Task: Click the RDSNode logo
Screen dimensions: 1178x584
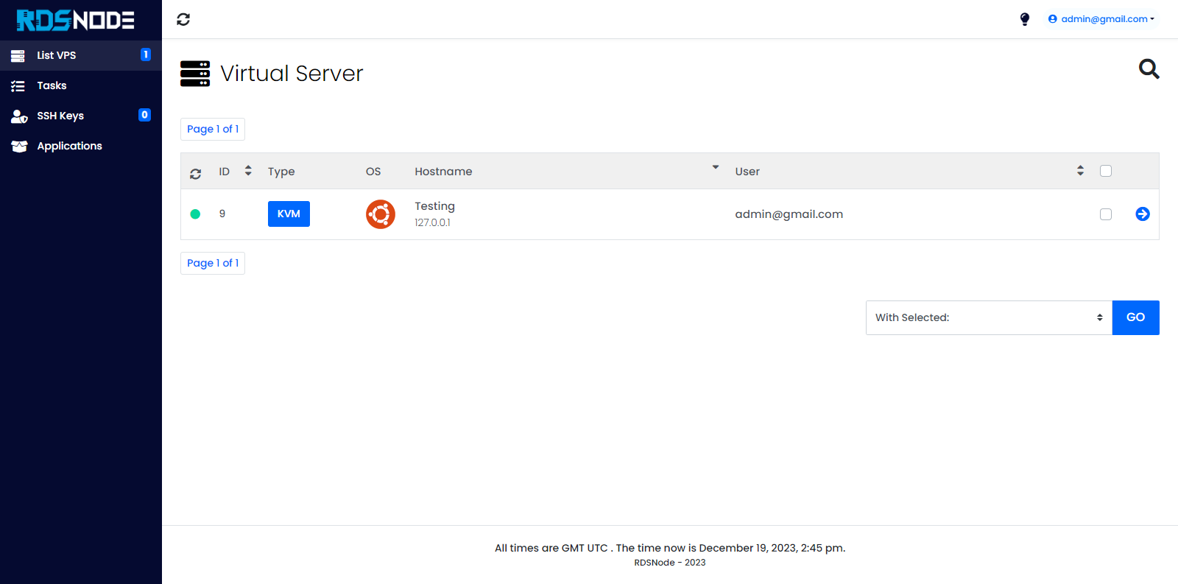Action: click(x=76, y=20)
